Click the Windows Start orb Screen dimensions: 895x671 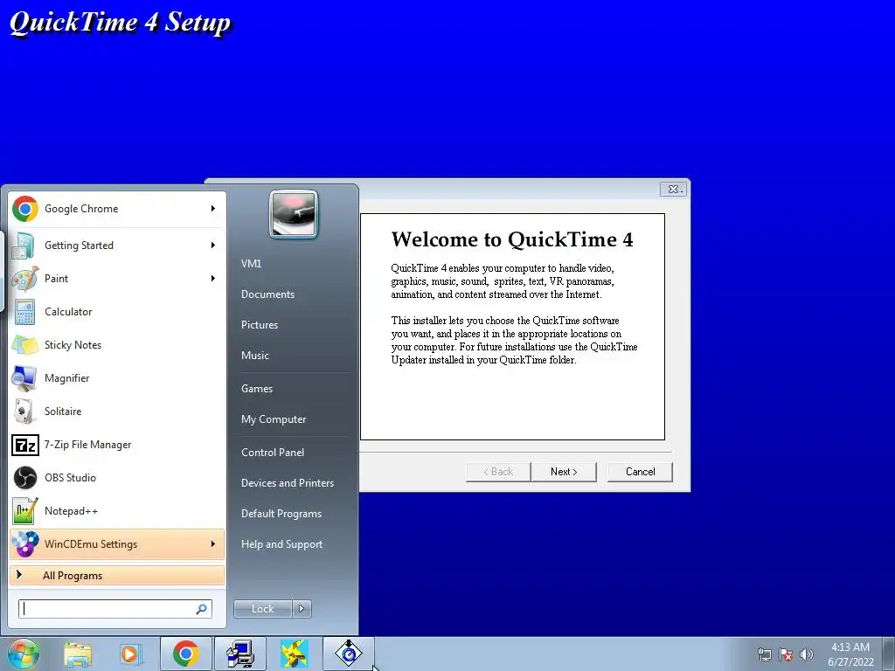[23, 654]
